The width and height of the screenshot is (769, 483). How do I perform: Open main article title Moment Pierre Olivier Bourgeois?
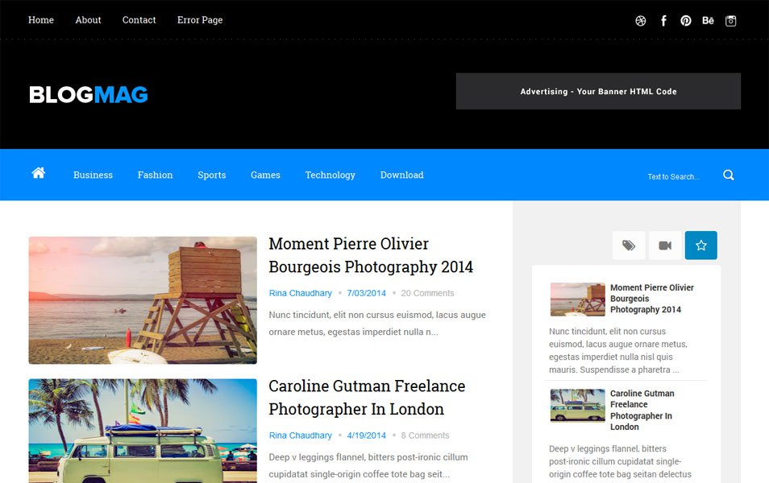(x=371, y=255)
